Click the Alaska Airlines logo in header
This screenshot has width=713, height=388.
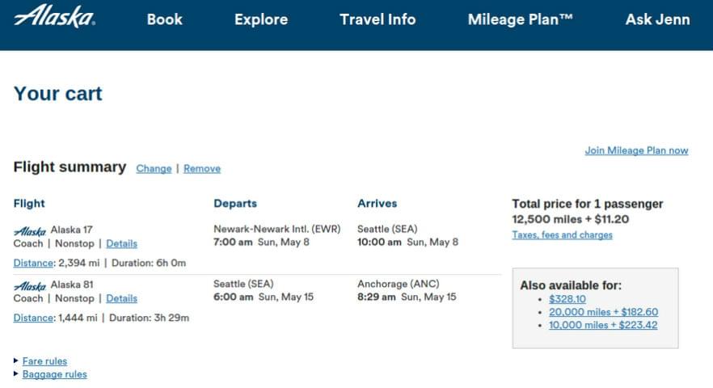click(x=55, y=17)
